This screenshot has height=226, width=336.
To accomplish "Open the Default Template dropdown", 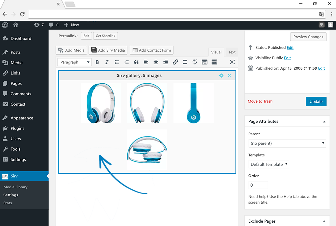I will pyautogui.click(x=269, y=164).
